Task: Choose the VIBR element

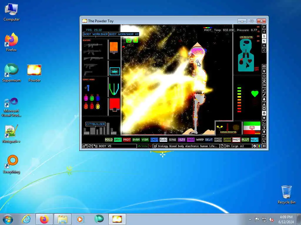Action: (145, 140)
